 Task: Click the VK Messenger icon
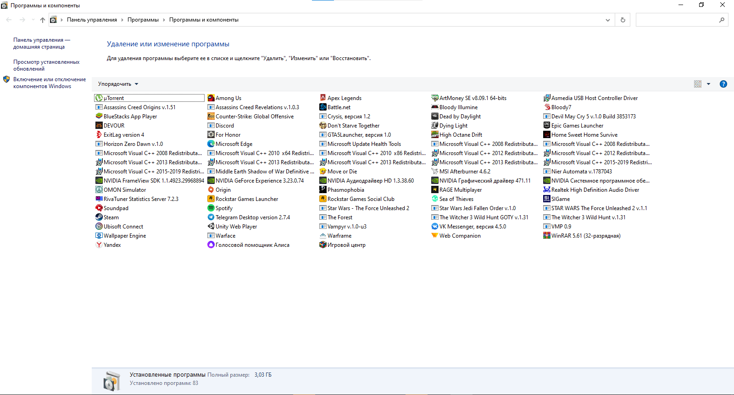click(435, 227)
